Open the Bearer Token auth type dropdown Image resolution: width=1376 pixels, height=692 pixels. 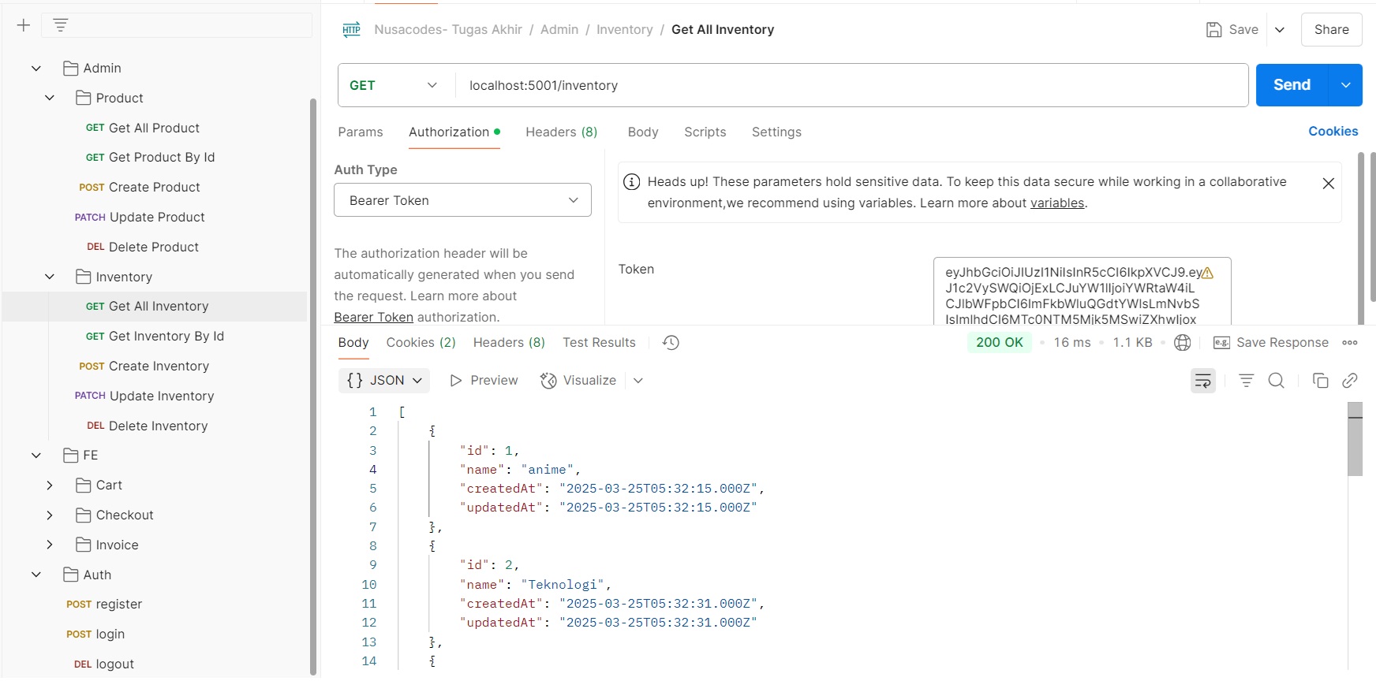[x=462, y=200]
